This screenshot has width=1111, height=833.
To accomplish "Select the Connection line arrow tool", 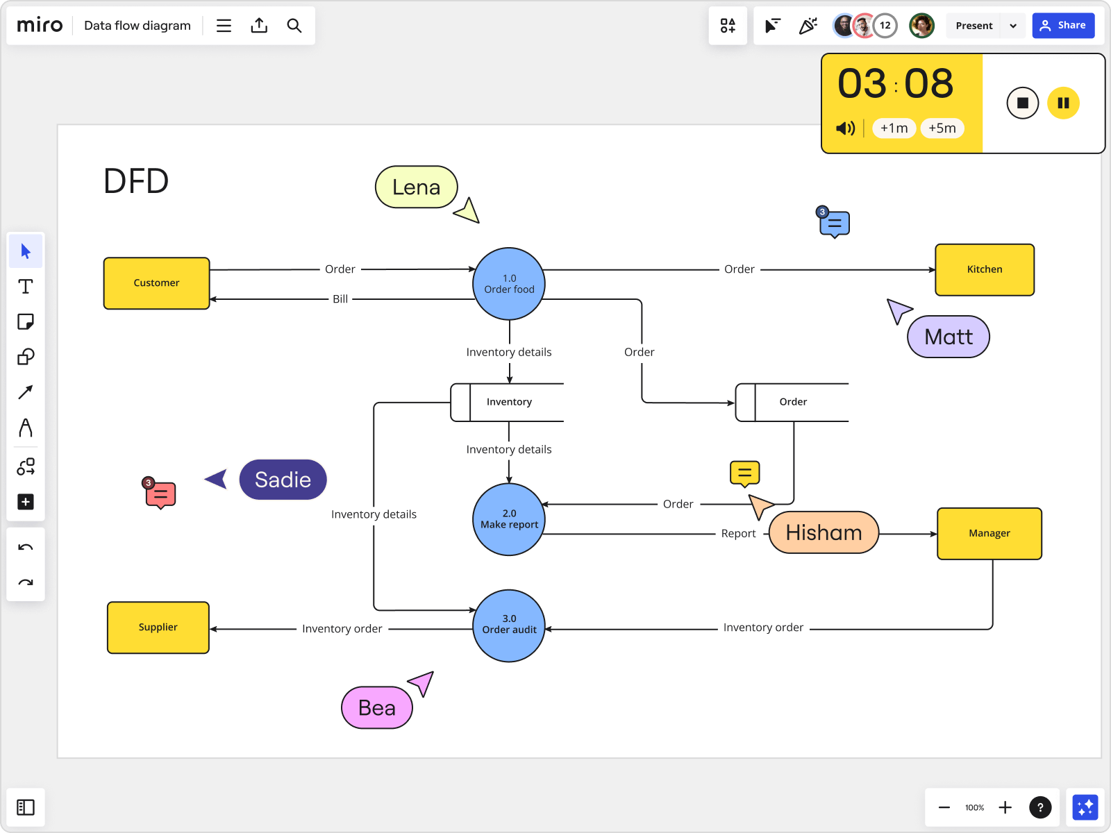I will (x=26, y=392).
